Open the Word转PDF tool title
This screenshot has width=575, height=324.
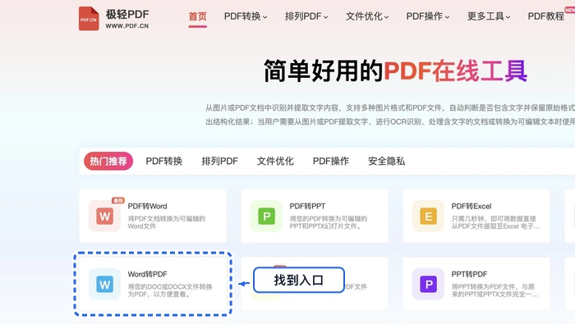coord(147,274)
